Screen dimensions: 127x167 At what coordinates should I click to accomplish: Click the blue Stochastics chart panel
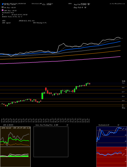[112, 137]
